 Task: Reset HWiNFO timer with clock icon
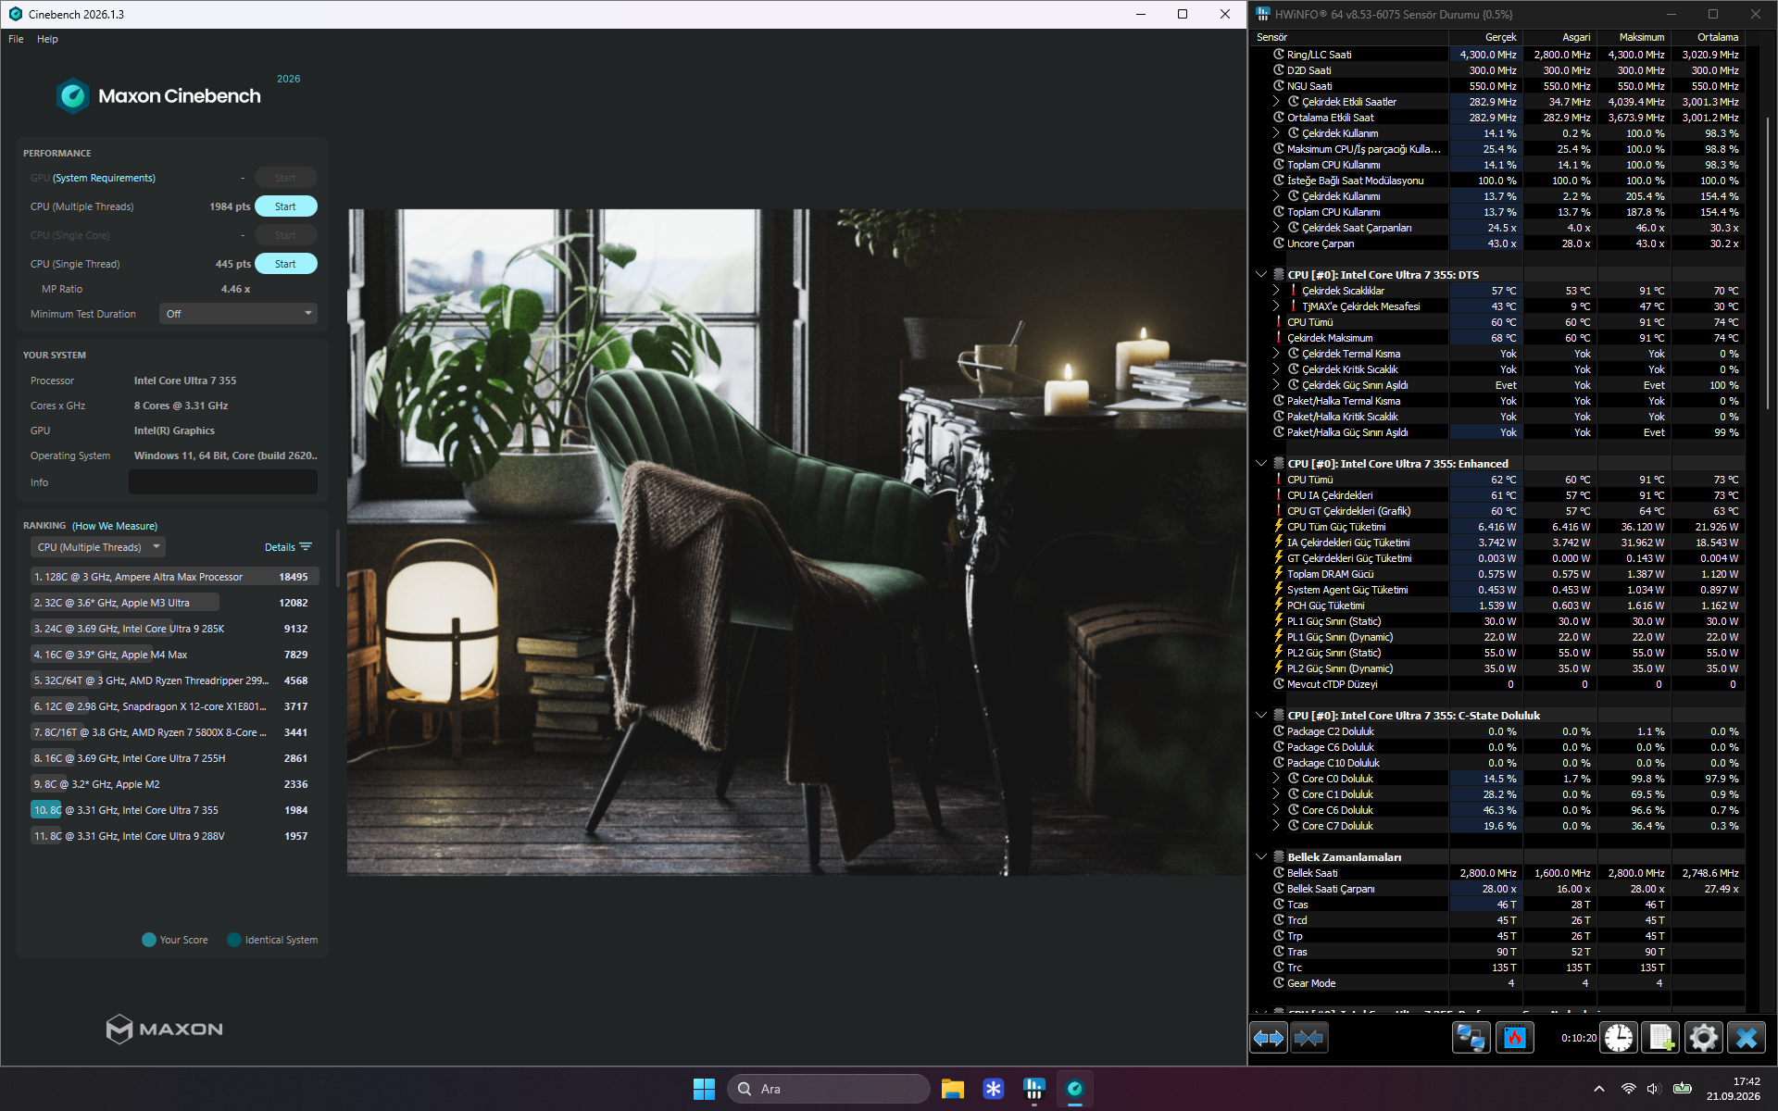click(x=1619, y=1038)
